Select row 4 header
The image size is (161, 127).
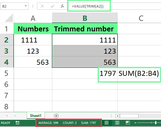point(7,62)
